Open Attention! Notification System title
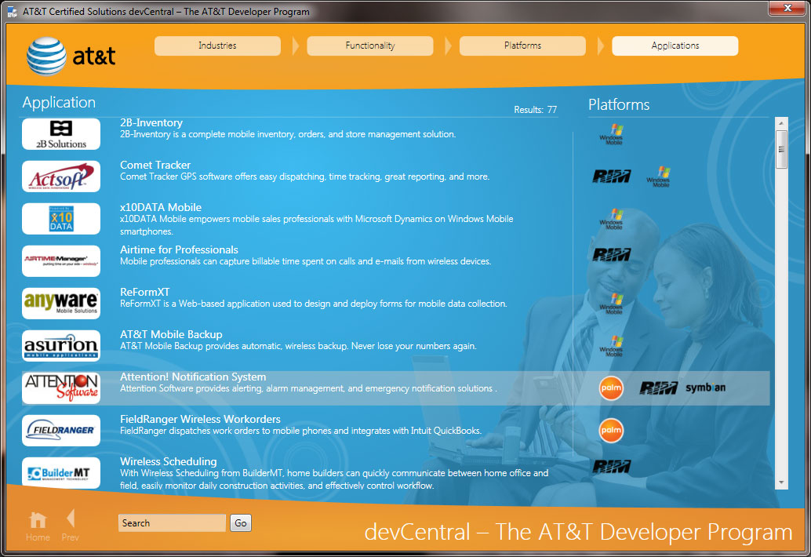This screenshot has width=811, height=557. point(193,377)
